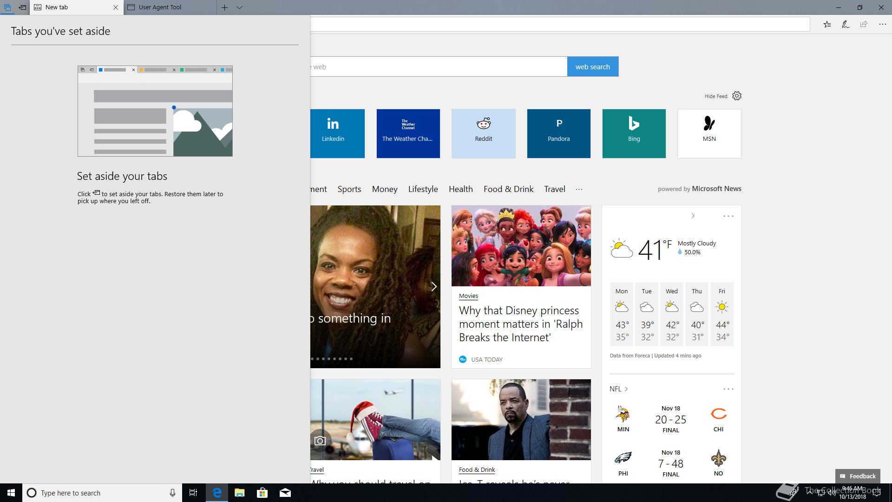This screenshot has height=502, width=892.
Task: Open weather card options ellipsis
Action: [x=728, y=216]
